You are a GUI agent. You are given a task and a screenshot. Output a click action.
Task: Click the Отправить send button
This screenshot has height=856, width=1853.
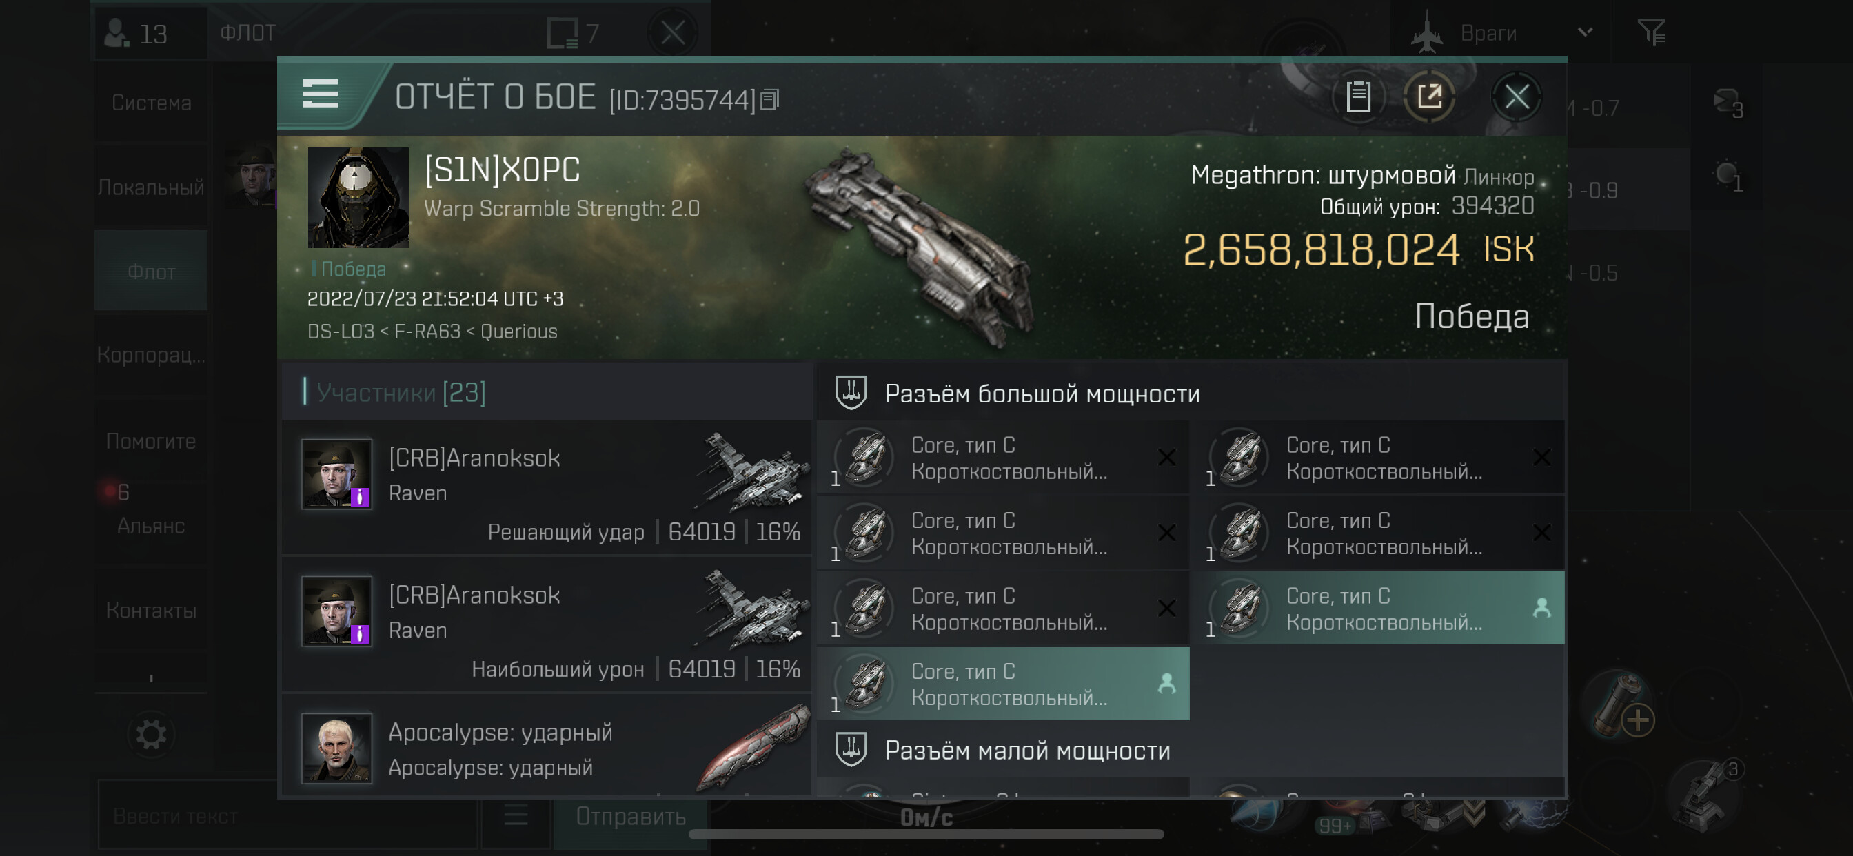pos(630,816)
